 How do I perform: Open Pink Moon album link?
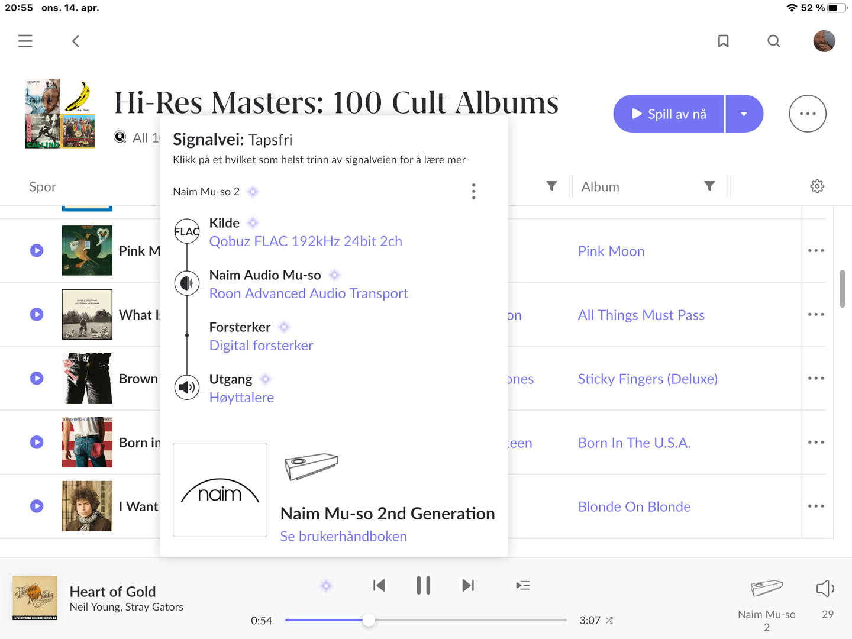tap(611, 251)
